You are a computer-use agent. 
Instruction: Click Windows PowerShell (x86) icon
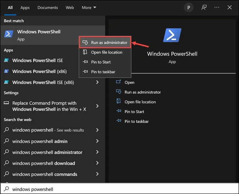point(6,71)
